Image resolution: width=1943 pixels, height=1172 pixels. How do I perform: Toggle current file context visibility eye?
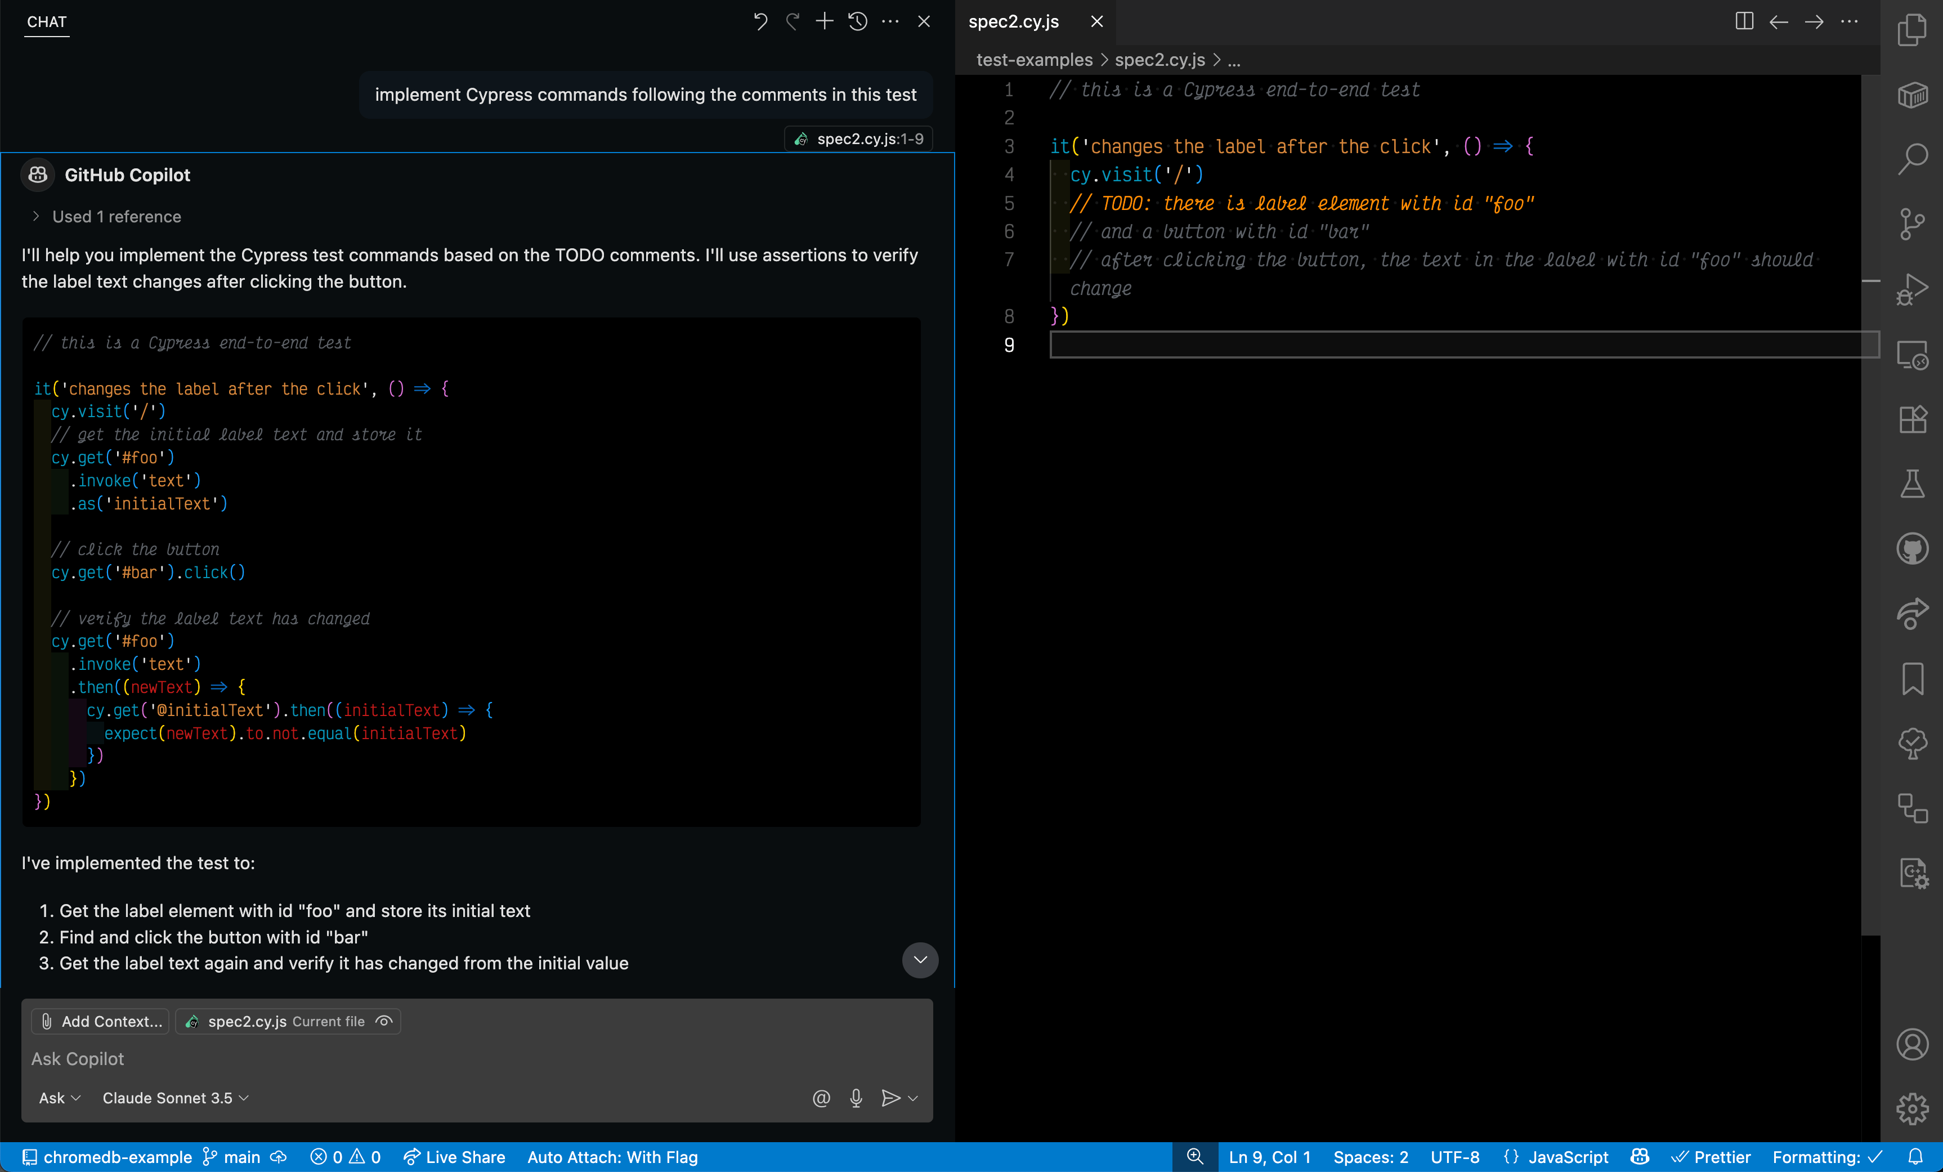click(x=384, y=1021)
